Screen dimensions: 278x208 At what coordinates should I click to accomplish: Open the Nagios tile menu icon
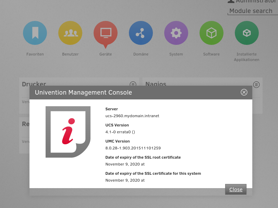256,84
